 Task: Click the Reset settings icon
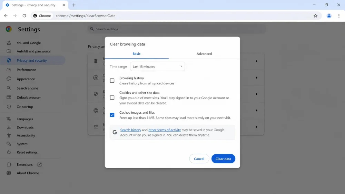coord(9,152)
